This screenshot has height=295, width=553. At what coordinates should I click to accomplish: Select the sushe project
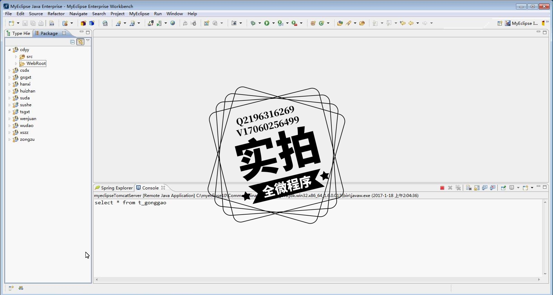click(26, 105)
